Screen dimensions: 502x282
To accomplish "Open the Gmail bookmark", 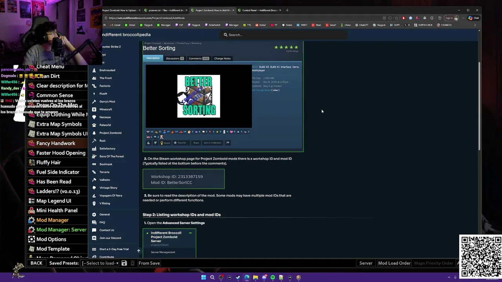I will click(115, 25).
